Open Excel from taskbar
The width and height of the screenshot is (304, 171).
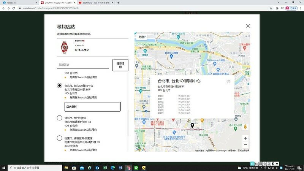point(105,168)
